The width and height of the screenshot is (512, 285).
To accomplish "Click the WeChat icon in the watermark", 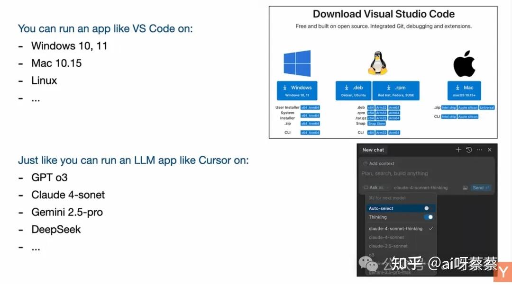I will click(367, 264).
